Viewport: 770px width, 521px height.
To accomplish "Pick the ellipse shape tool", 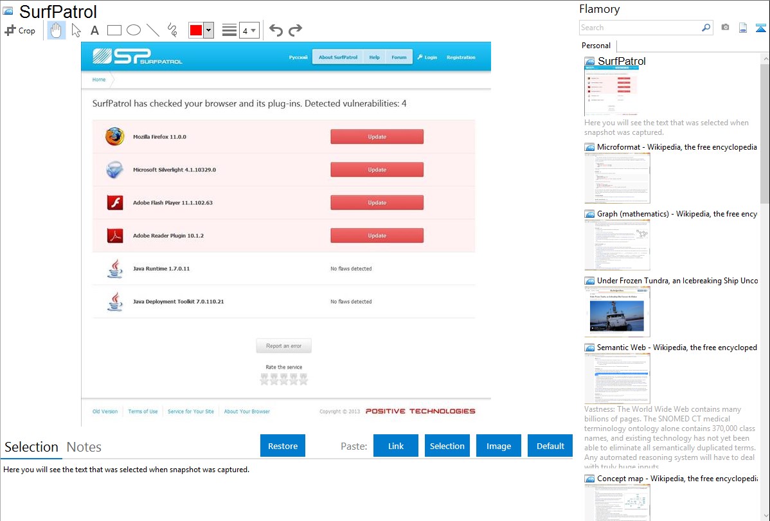I will [133, 30].
